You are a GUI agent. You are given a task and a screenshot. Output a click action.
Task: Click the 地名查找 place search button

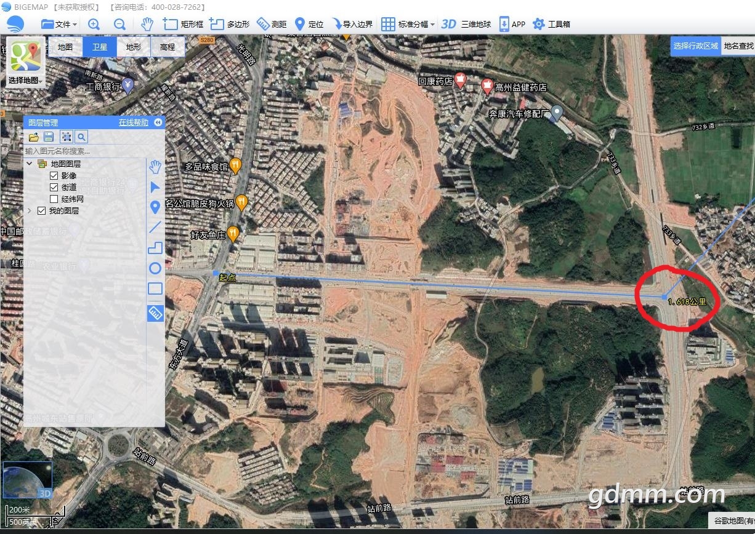[738, 46]
